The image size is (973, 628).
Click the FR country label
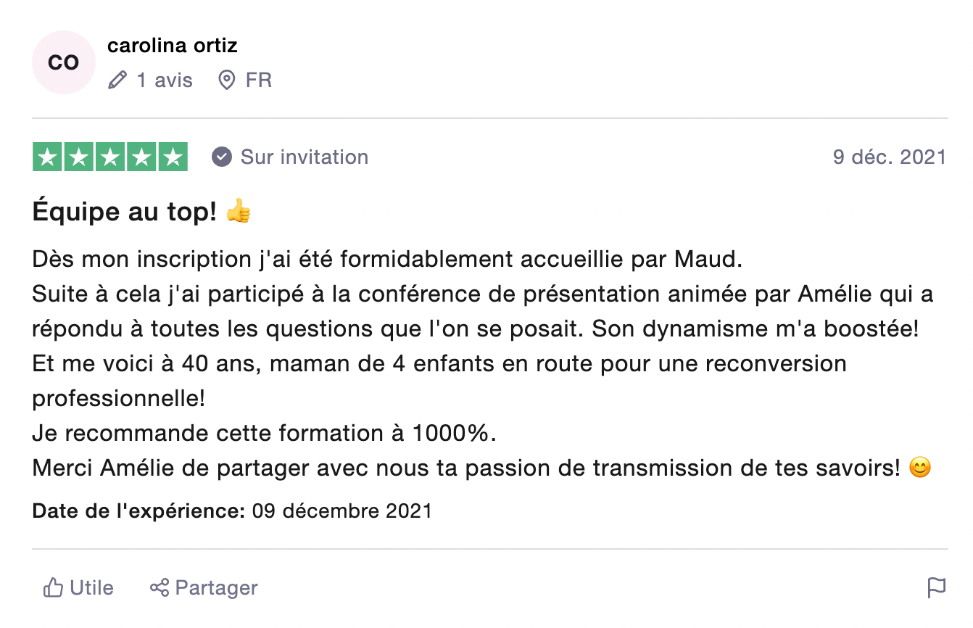click(259, 80)
